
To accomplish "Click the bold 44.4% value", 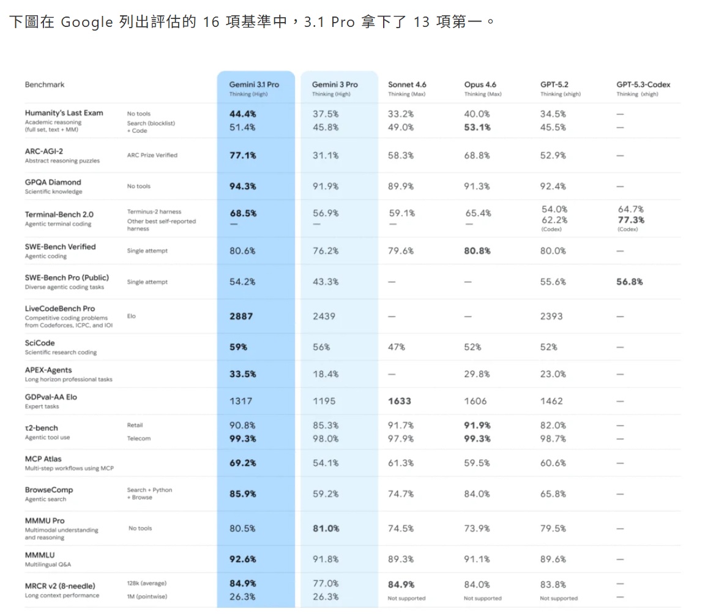I will [x=242, y=114].
